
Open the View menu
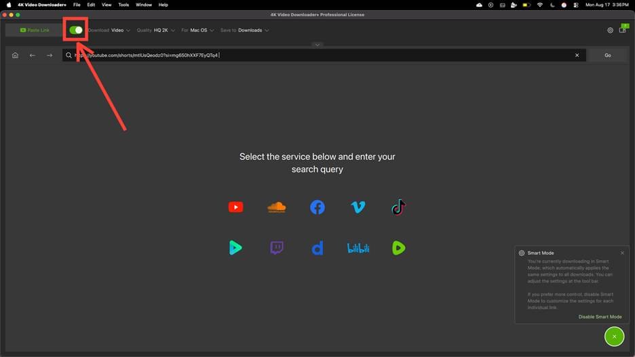107,5
